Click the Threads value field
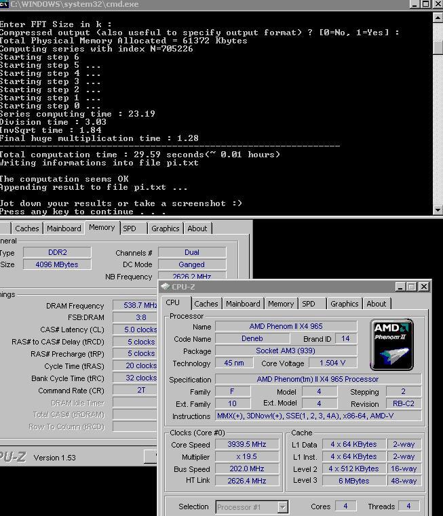The image size is (443, 516). coord(409,506)
